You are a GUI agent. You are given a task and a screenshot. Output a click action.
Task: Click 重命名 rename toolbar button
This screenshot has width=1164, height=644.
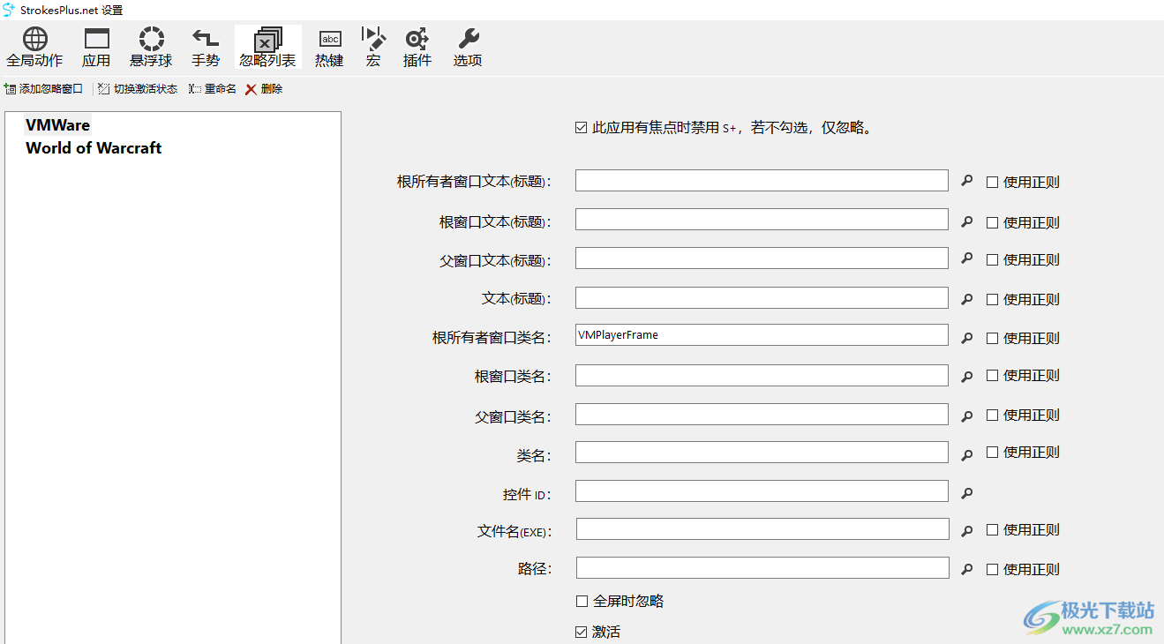(x=213, y=89)
